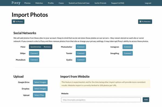Click the experimental feature notice
The height and width of the screenshot is (107, 162).
(x=105, y=84)
